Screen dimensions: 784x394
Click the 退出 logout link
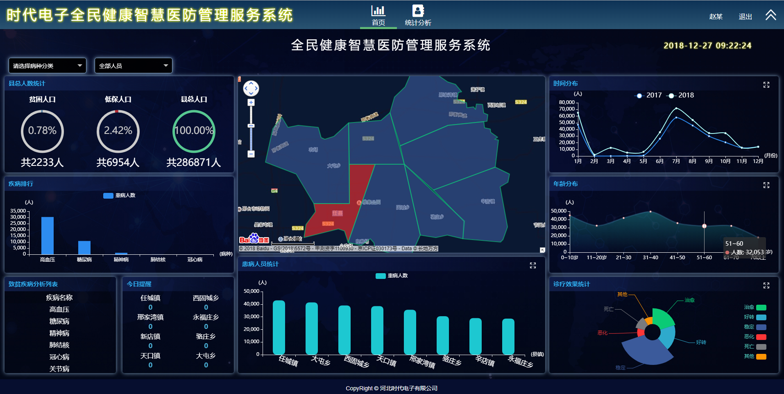pos(745,17)
